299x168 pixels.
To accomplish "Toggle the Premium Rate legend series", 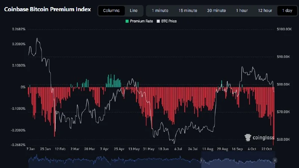I will (139, 21).
